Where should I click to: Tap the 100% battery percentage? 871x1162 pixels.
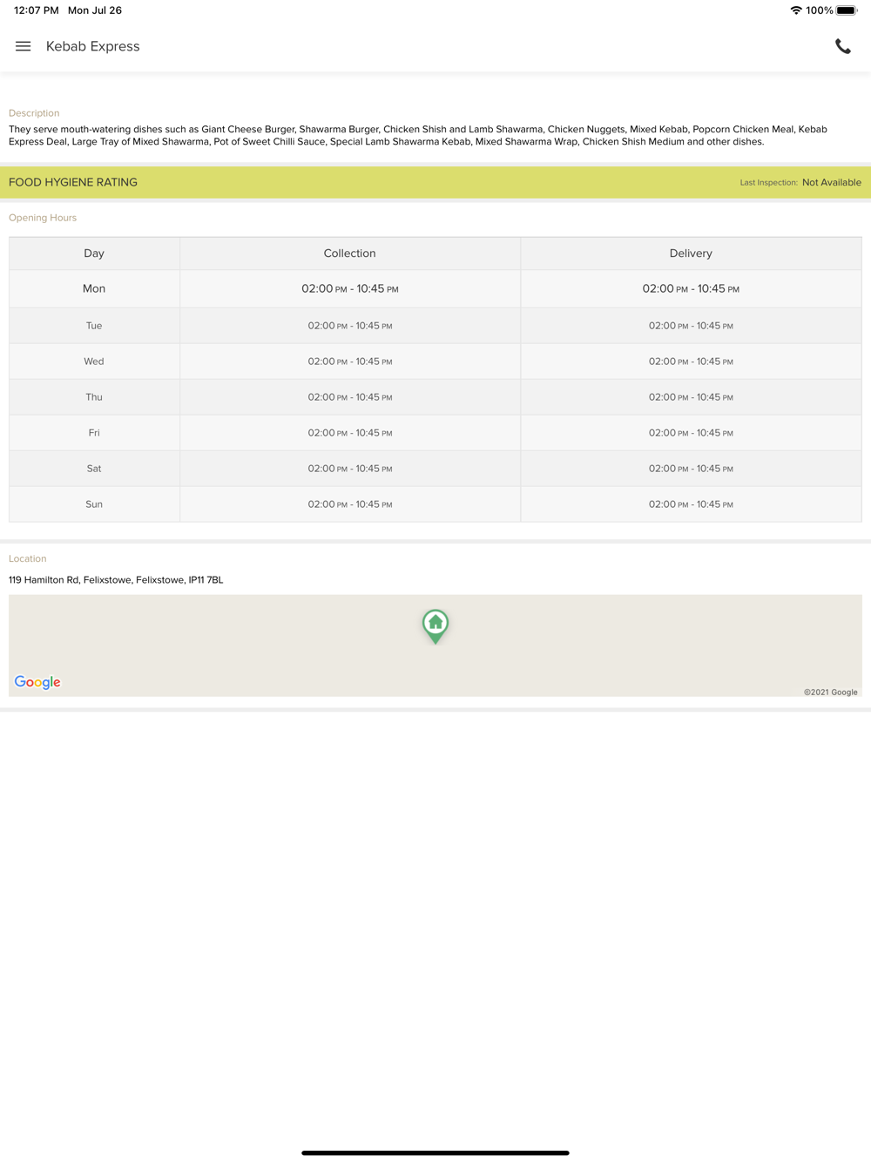pyautogui.click(x=820, y=10)
